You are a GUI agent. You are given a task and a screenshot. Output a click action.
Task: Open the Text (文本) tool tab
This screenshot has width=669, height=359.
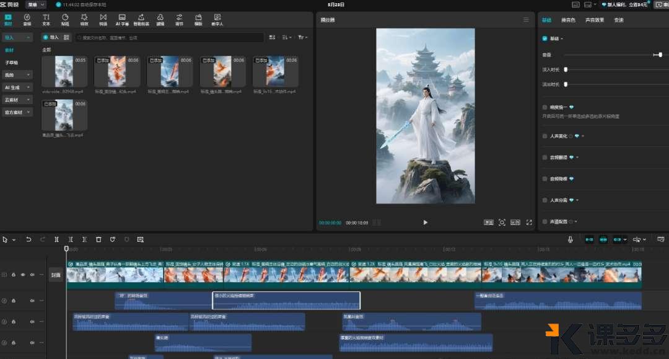[x=46, y=20]
